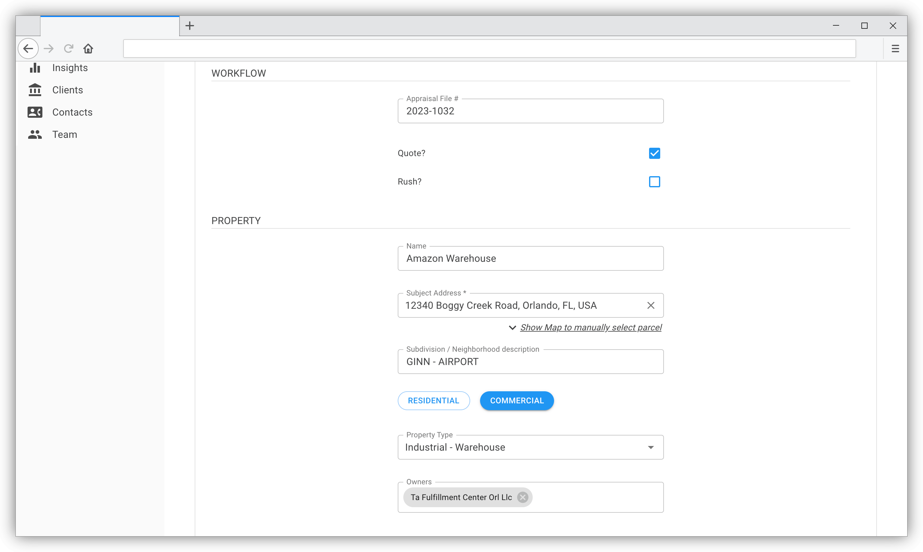Click the Property Type dropdown arrow
923x552 pixels.
(650, 448)
